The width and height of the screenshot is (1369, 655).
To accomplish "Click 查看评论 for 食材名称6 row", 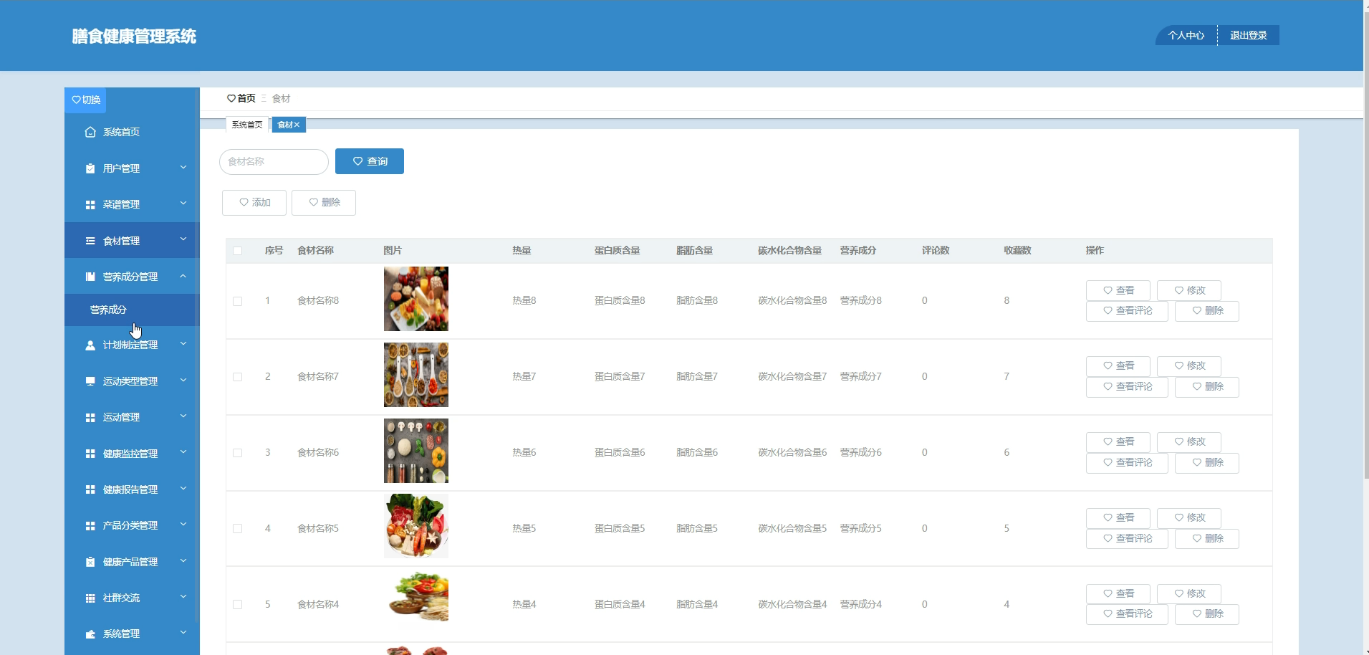I will 1127,463.
